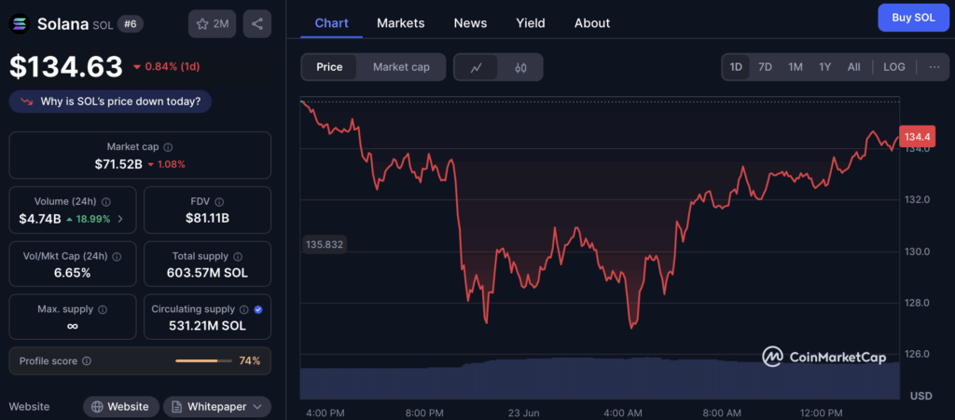This screenshot has width=955, height=420.
Task: Click the Profile score progress bar
Action: (203, 361)
